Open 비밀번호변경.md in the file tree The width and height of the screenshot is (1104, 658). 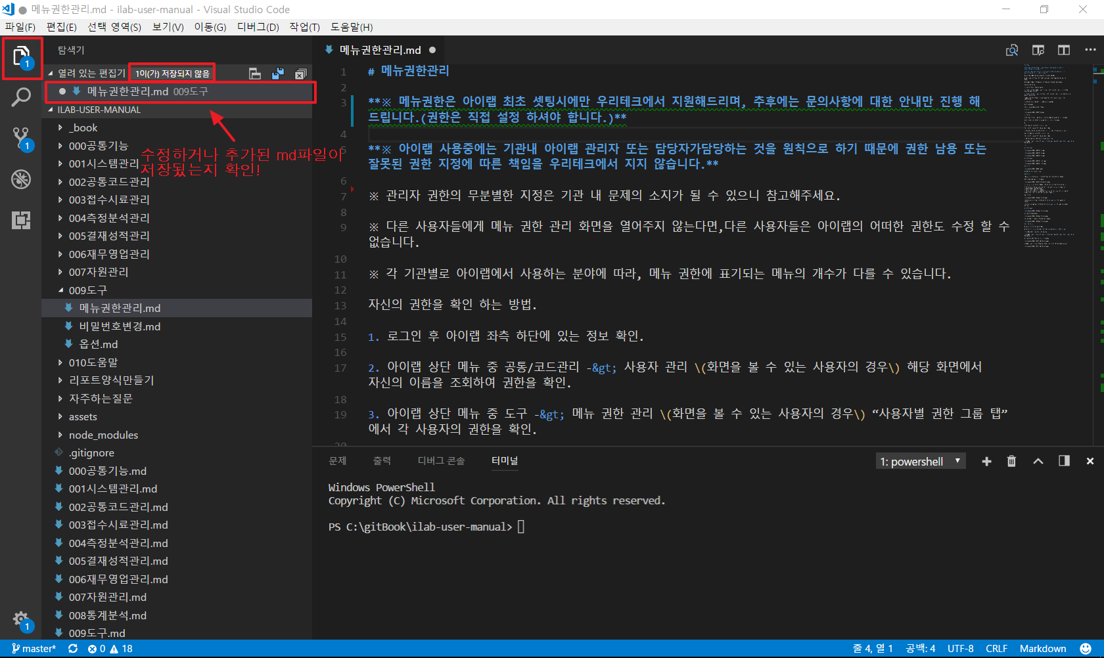177,326
